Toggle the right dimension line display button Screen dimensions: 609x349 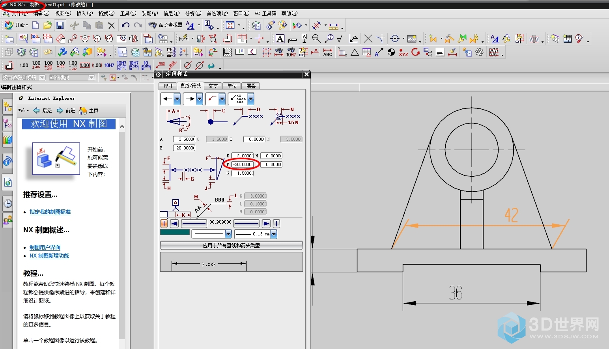coord(247,224)
